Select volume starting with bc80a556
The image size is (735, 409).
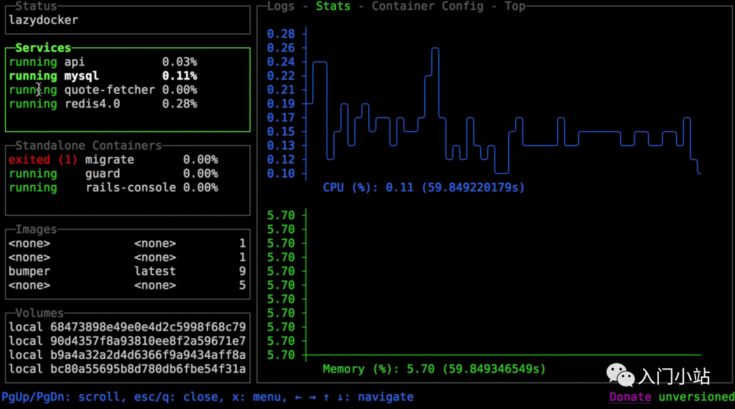[127, 369]
